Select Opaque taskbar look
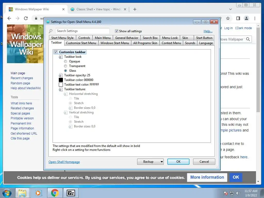 coord(65,61)
